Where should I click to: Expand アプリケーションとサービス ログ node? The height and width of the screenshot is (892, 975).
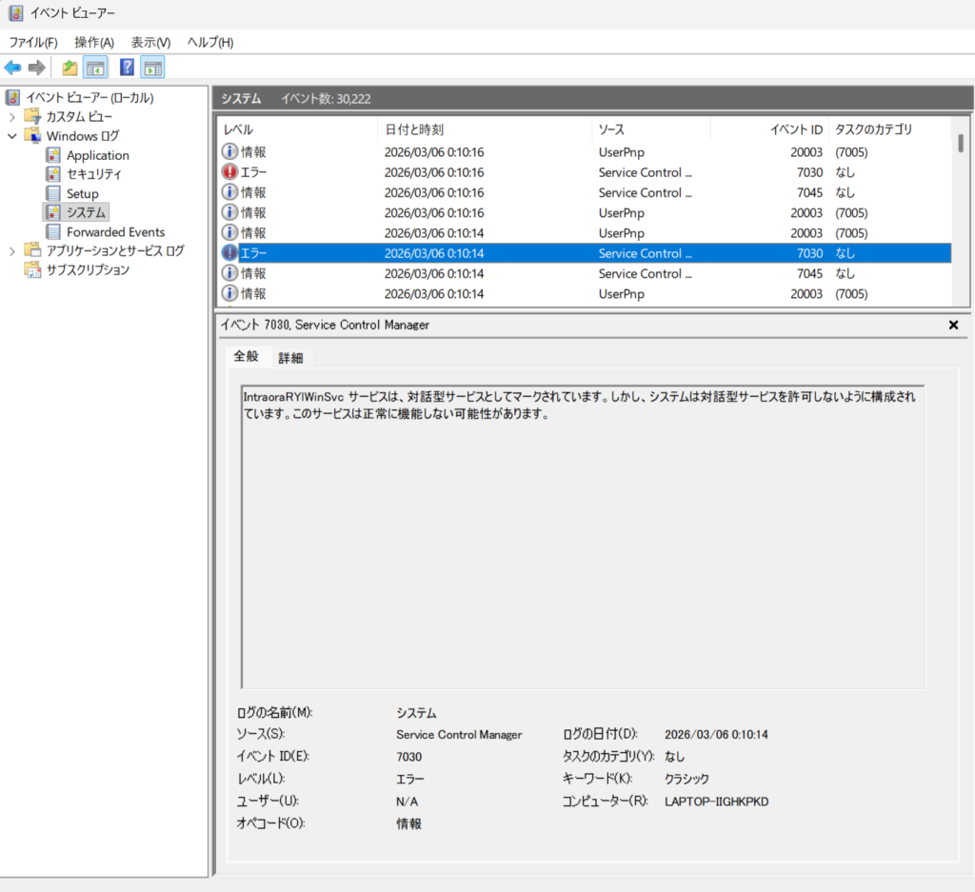pos(12,251)
